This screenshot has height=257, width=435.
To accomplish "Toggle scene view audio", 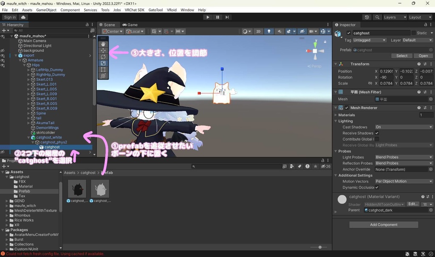I will pos(279,31).
